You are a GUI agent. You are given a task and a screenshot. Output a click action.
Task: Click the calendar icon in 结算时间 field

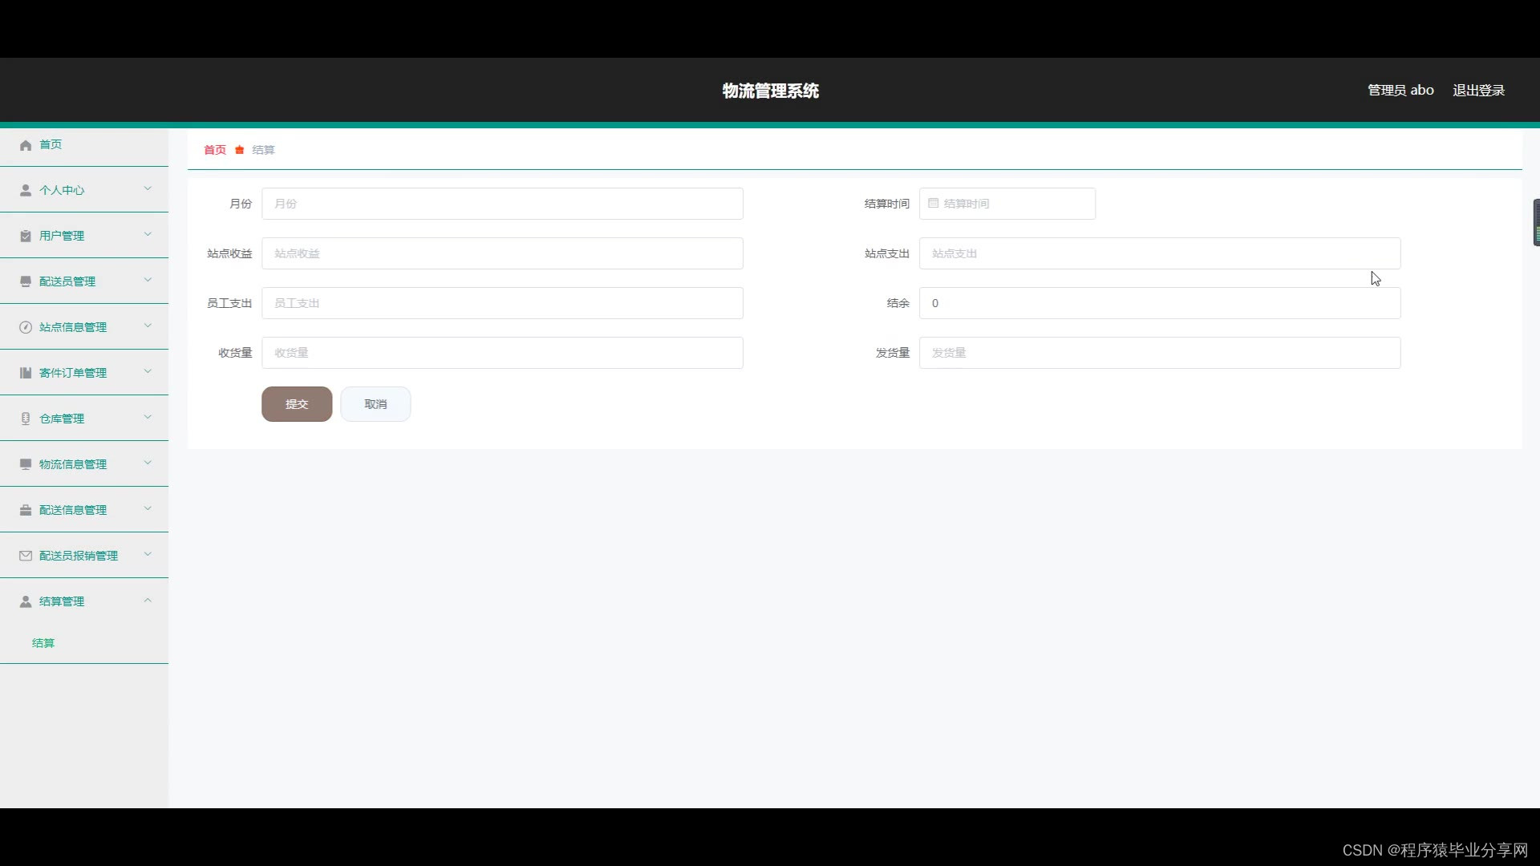point(933,204)
